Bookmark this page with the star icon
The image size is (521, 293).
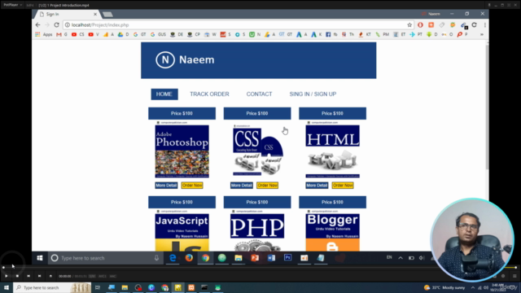pyautogui.click(x=409, y=25)
